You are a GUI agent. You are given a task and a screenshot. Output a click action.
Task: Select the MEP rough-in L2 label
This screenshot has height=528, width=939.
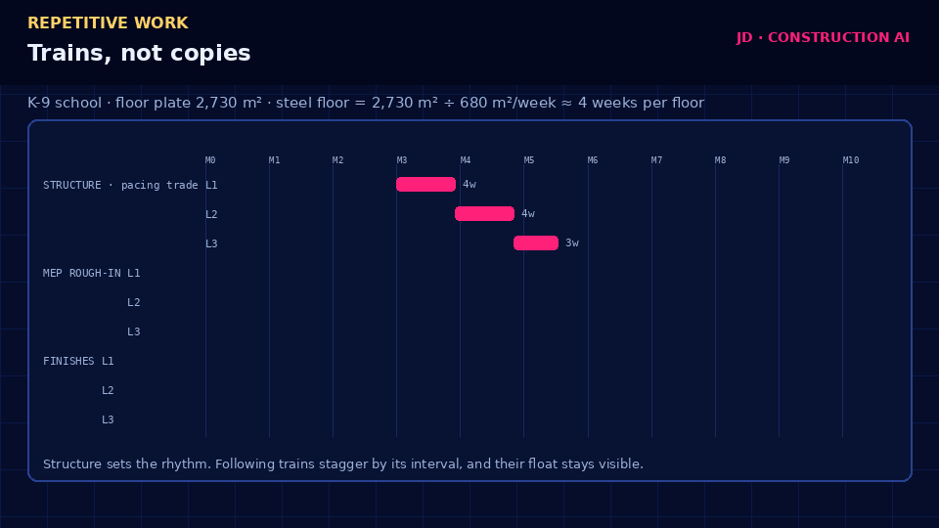134,302
